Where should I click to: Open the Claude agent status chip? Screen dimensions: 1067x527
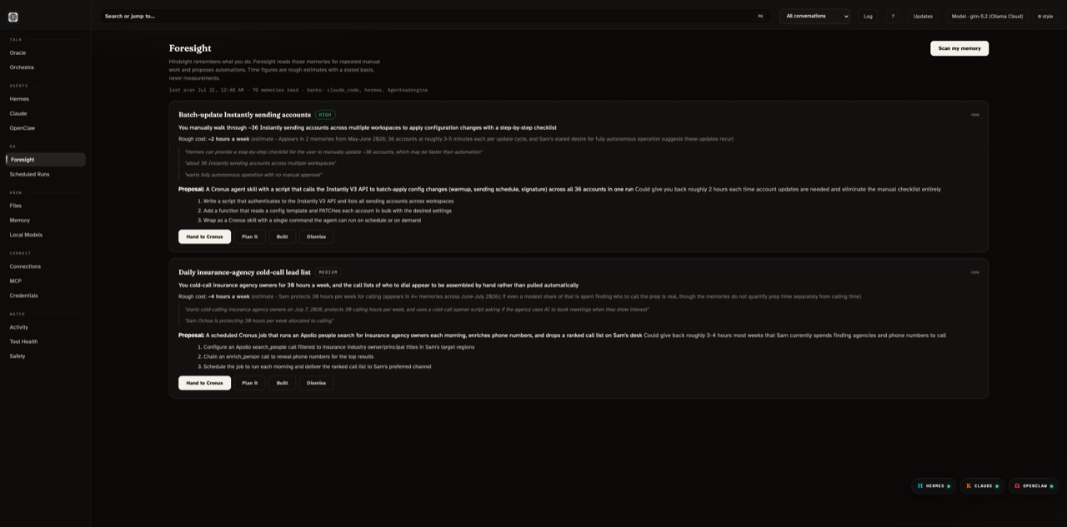[x=982, y=486]
